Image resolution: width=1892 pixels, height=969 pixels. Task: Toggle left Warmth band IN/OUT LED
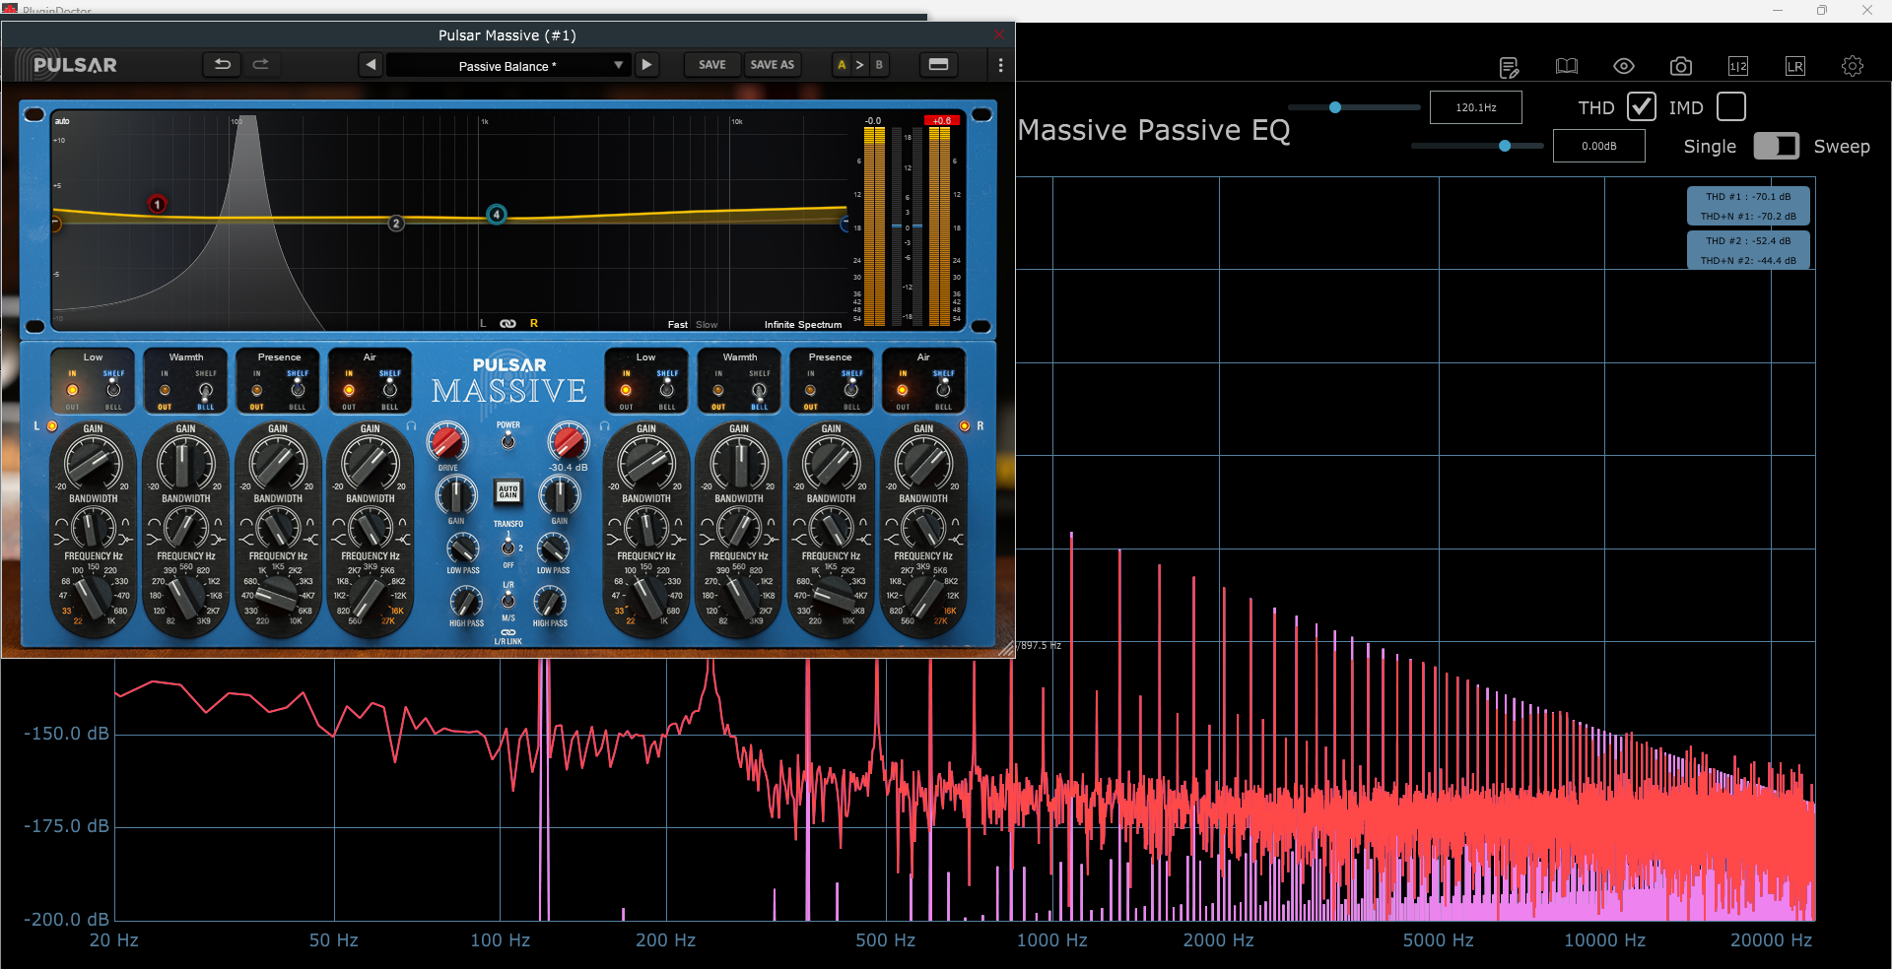click(165, 390)
